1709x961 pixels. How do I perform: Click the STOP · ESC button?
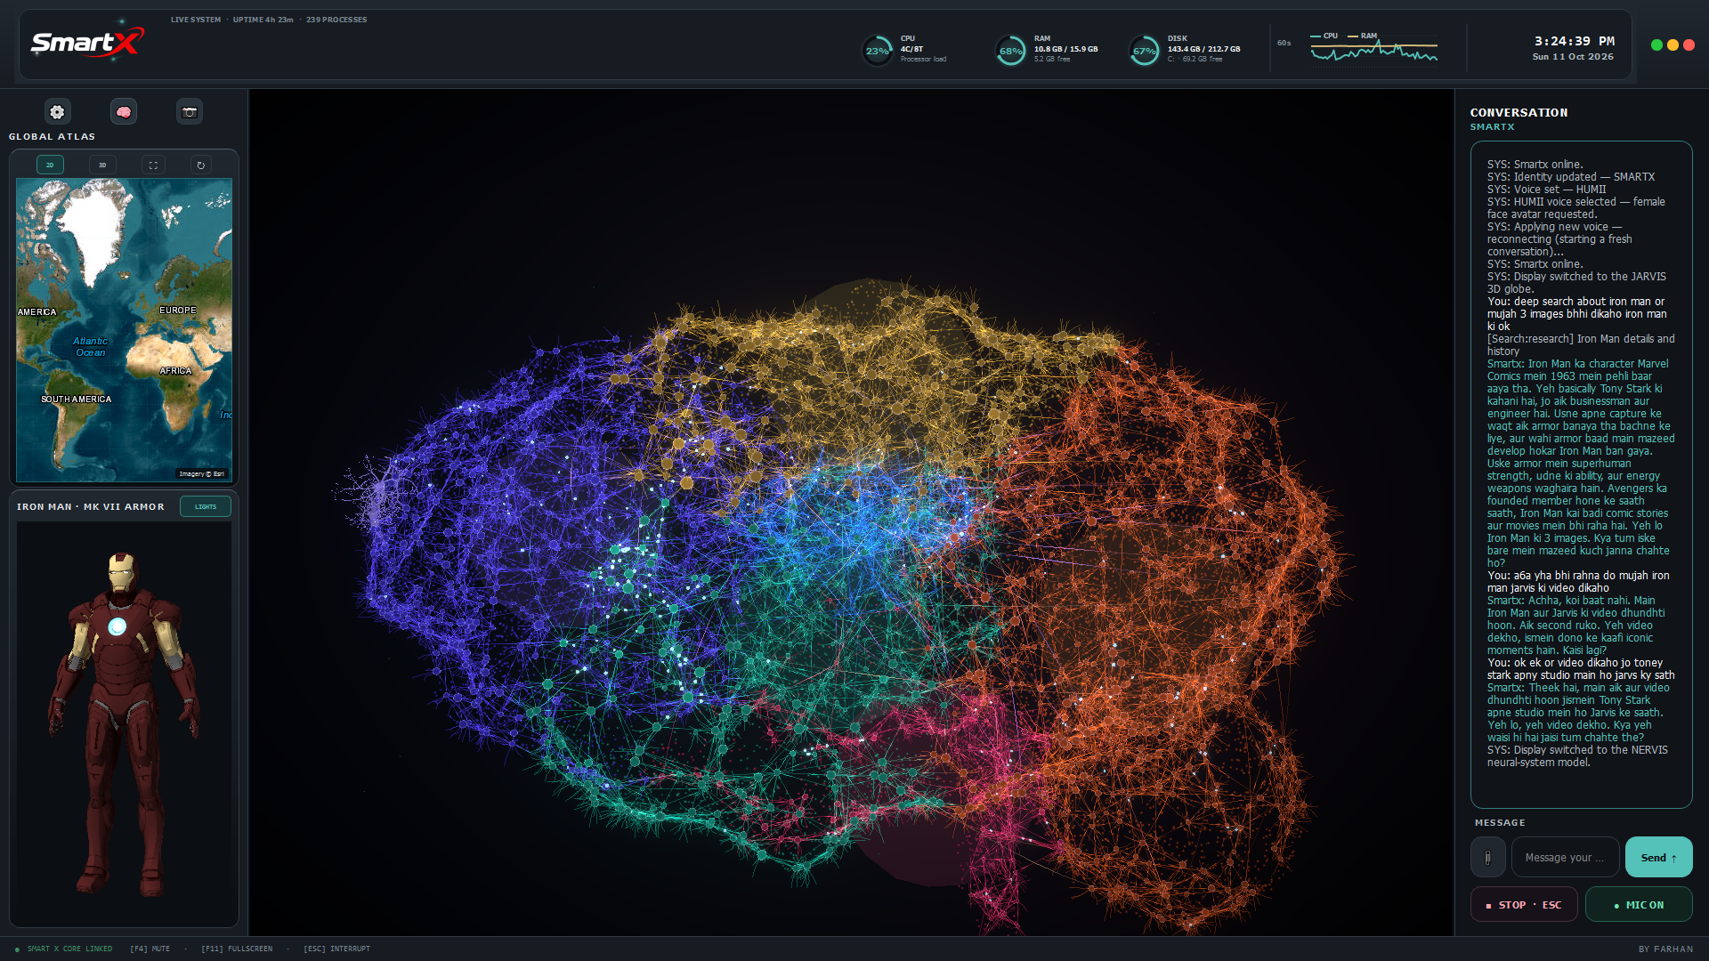coord(1524,905)
